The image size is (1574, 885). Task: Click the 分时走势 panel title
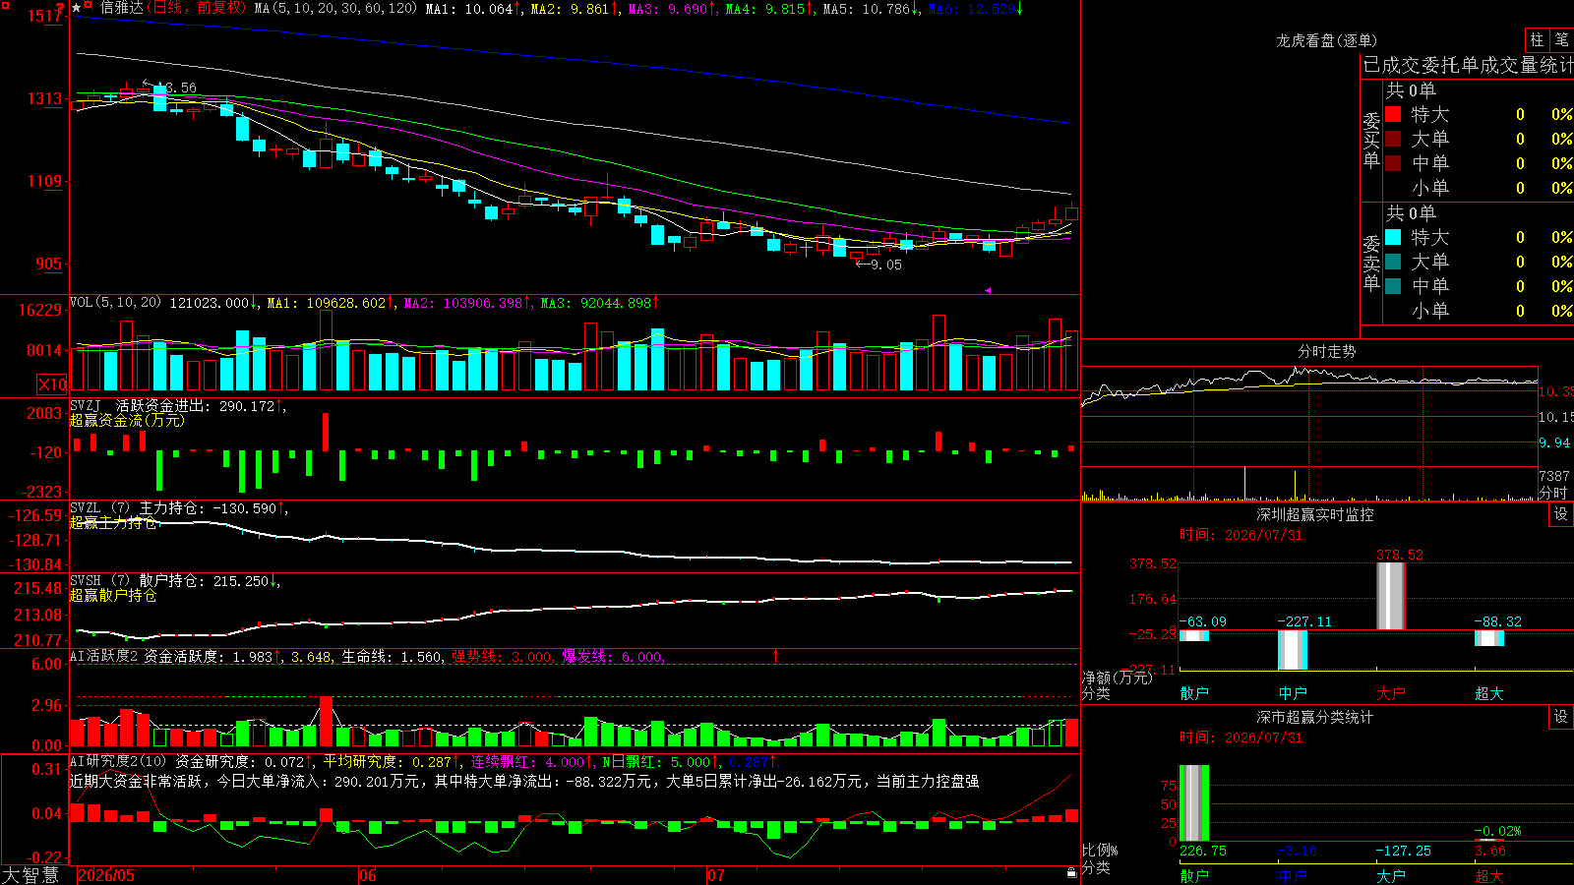point(1326,351)
